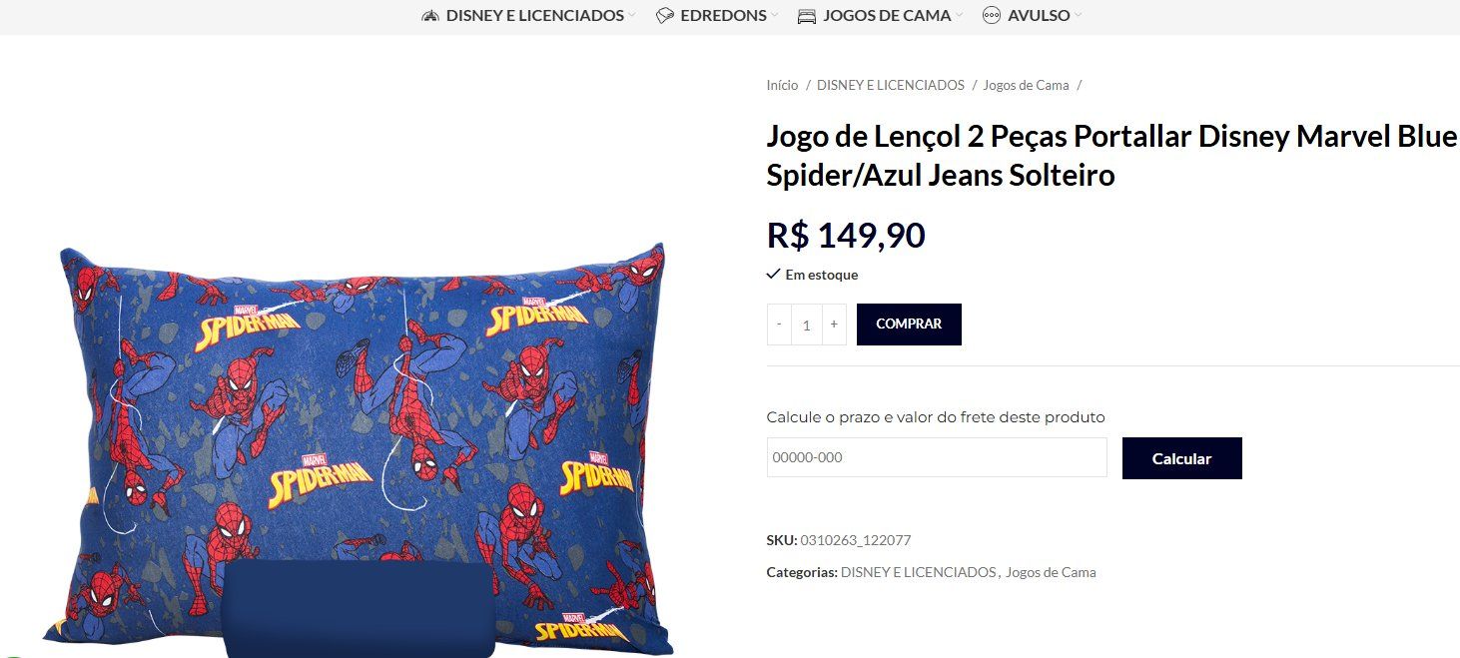
Task: Open the Avulso menu item
Action: [x=1039, y=15]
